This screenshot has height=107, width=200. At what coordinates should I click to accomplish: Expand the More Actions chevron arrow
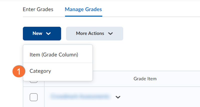click(110, 34)
